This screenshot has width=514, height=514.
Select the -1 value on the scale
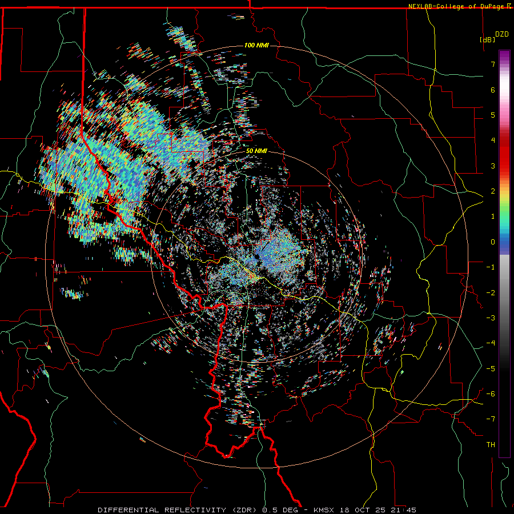[x=491, y=267]
